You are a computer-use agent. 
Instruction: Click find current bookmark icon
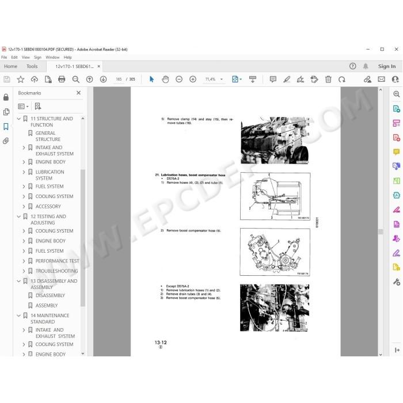click(38, 106)
